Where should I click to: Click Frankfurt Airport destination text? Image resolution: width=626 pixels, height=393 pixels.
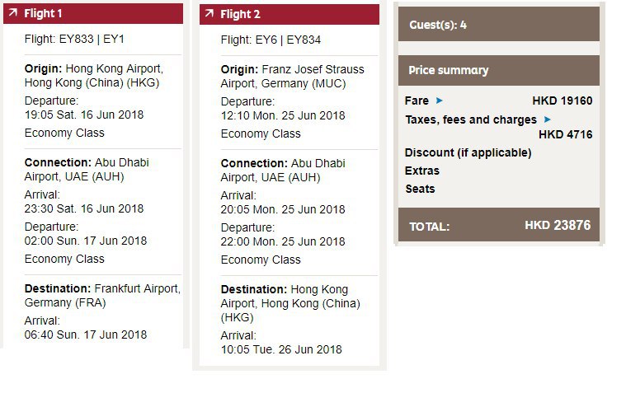point(137,288)
